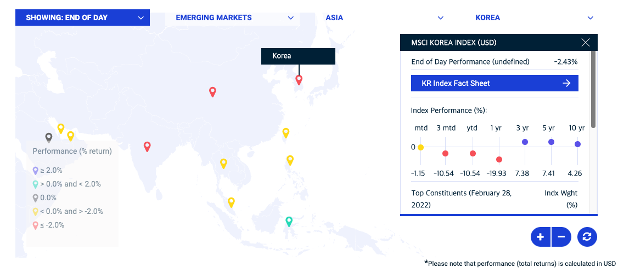Reset the map with refresh button
The image size is (618, 279).
coord(587,237)
